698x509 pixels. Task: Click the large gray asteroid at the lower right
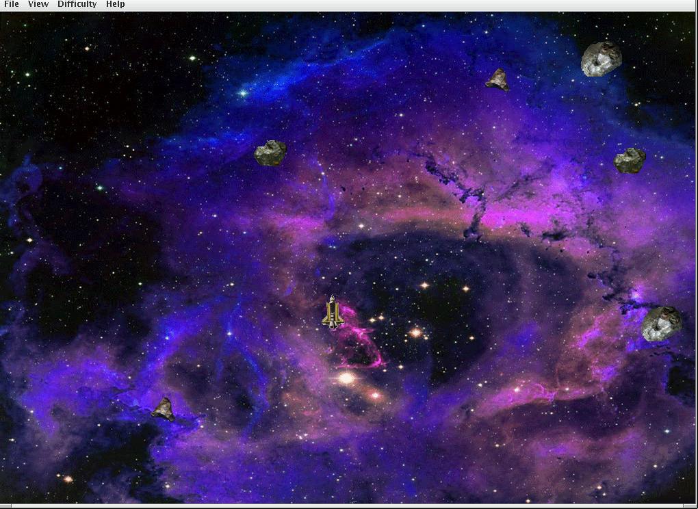pyautogui.click(x=662, y=324)
